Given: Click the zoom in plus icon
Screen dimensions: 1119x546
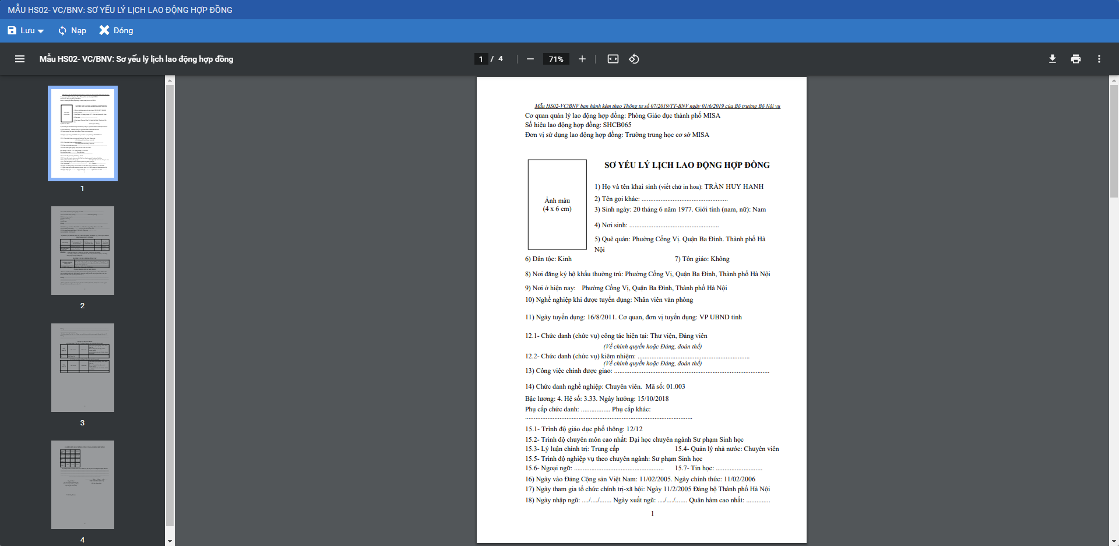Looking at the screenshot, I should 582,59.
